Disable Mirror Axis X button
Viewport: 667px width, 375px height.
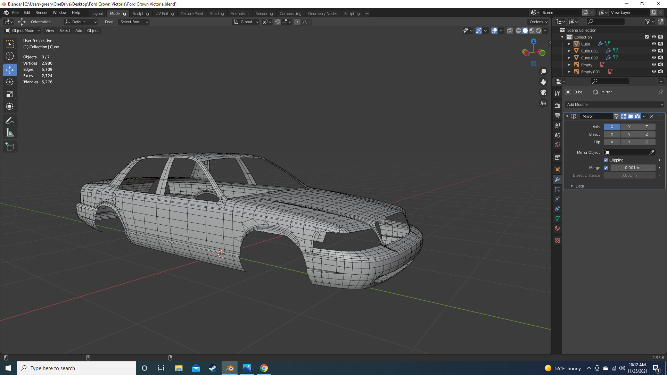[x=612, y=127]
